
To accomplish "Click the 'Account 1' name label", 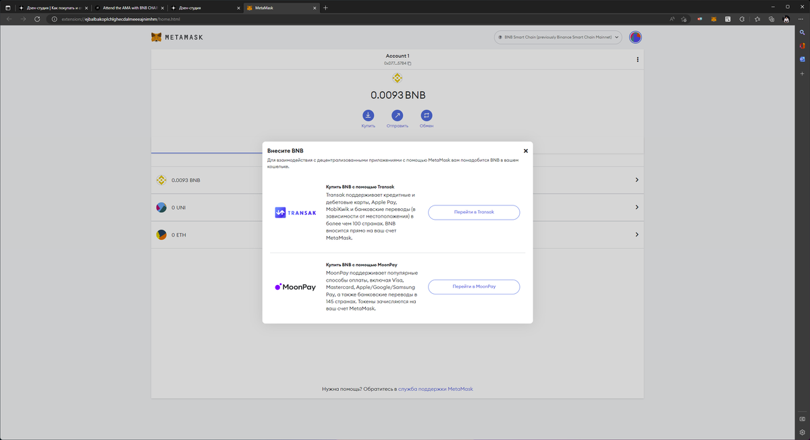I will 397,56.
